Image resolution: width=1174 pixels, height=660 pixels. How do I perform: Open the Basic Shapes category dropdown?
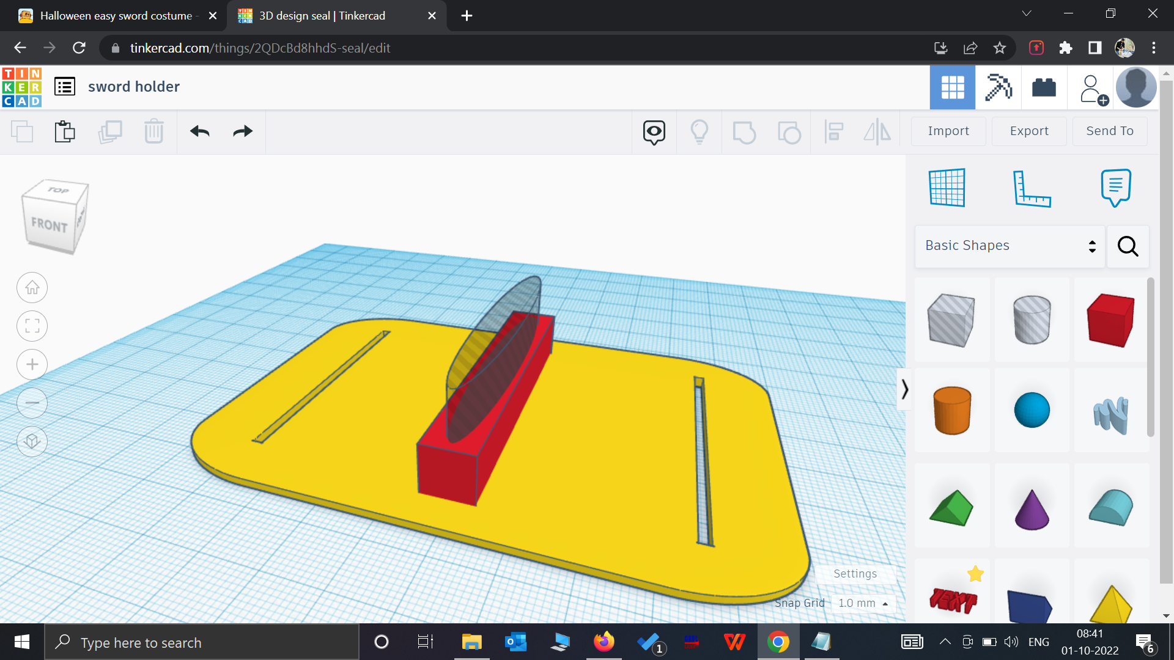point(1010,246)
